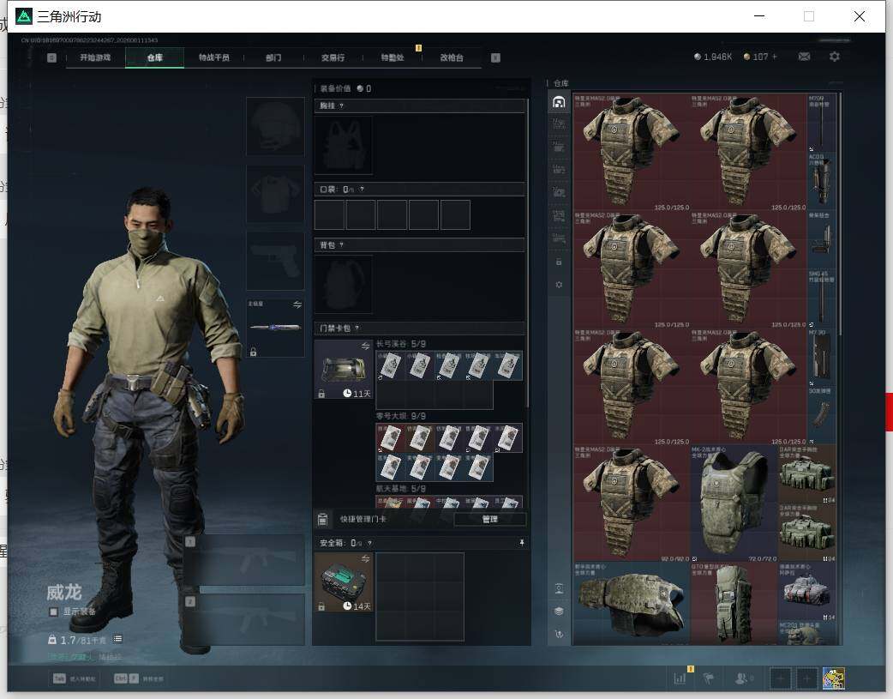This screenshot has width=893, height=699.
Task: Open the settings gear in top bar
Action: point(835,57)
